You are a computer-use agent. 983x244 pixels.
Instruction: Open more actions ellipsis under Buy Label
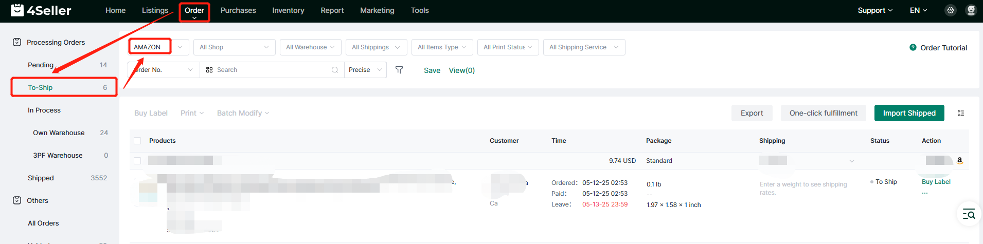pos(925,193)
